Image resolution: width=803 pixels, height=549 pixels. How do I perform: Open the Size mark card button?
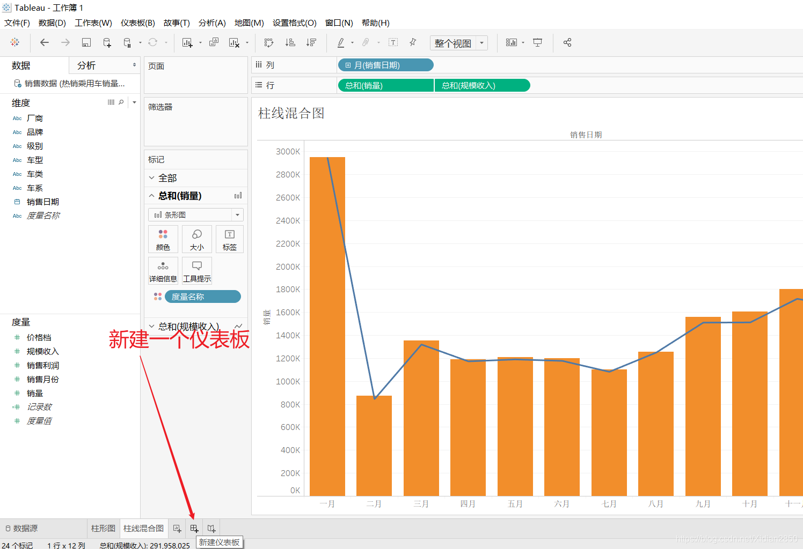(197, 239)
